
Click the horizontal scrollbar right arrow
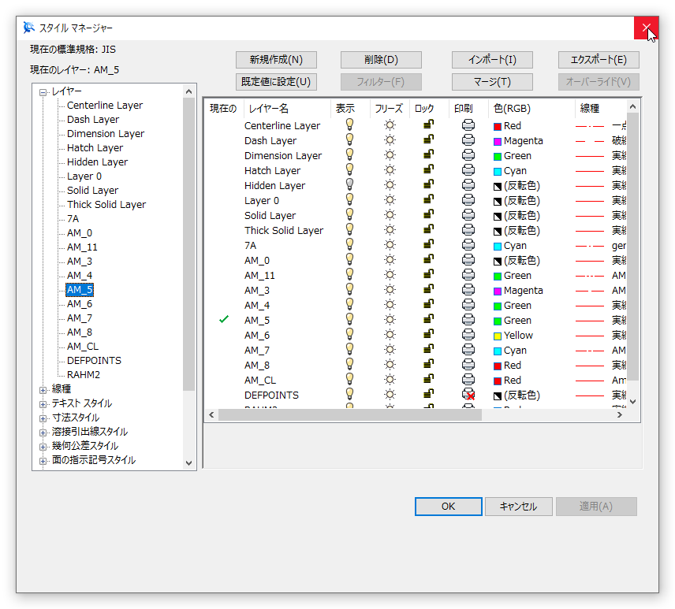click(x=620, y=414)
